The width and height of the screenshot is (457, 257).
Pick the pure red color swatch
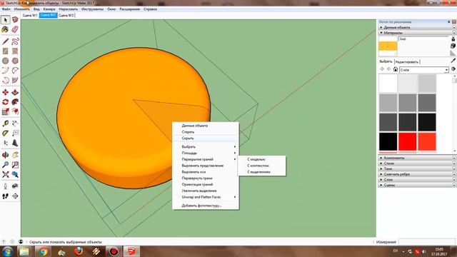[408, 141]
